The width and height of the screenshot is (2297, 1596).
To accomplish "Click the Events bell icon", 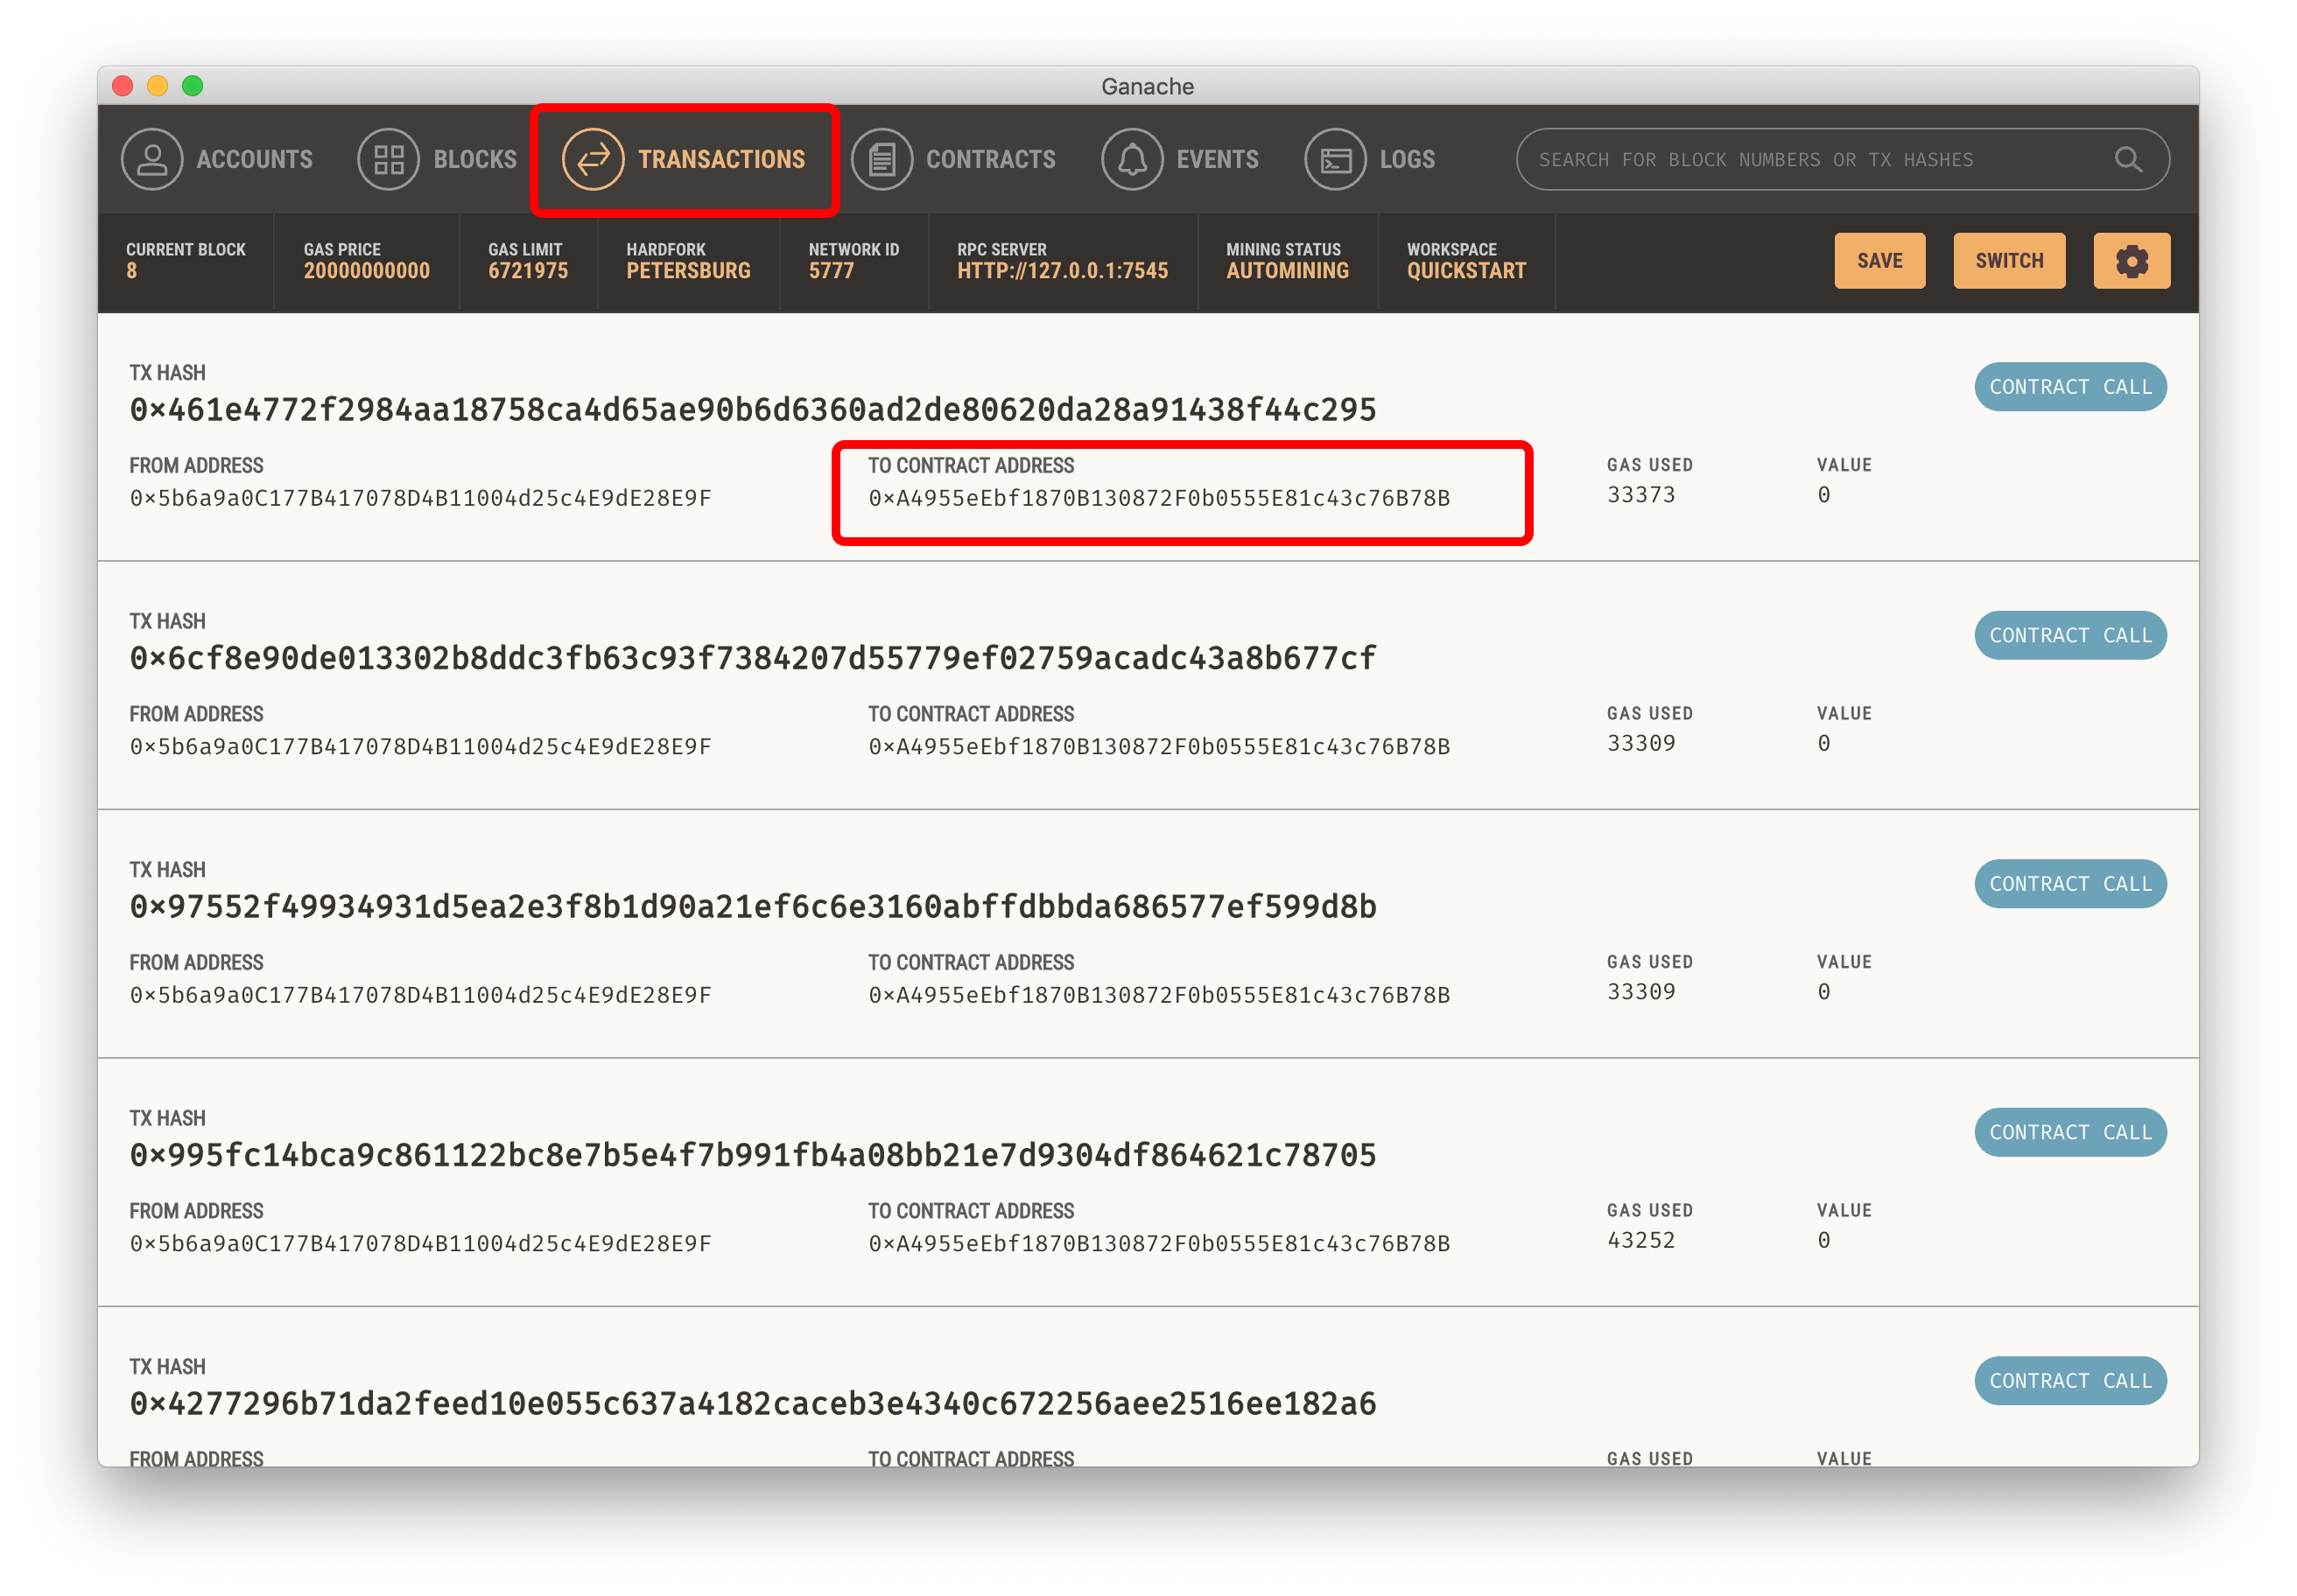I will point(1132,159).
